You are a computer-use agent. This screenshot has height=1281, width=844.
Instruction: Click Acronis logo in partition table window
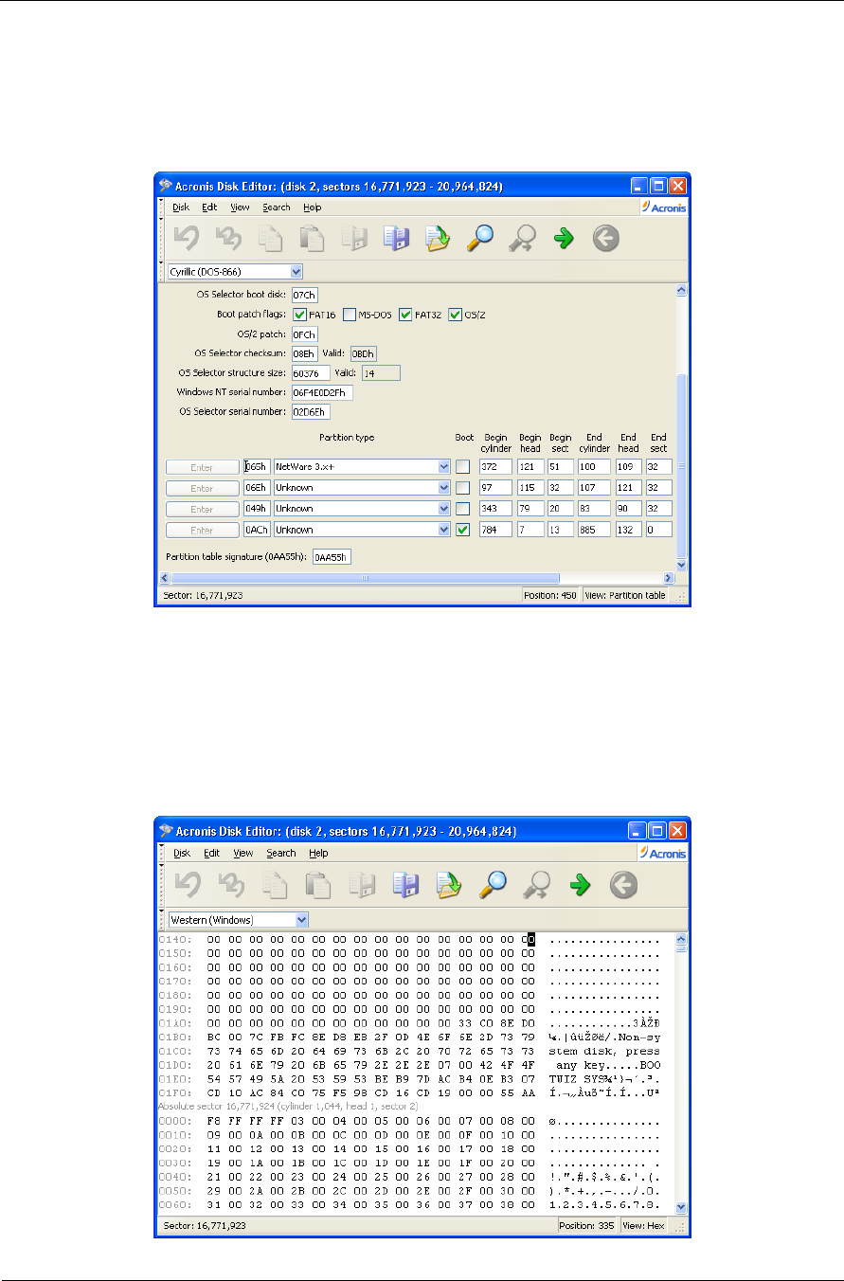[x=663, y=207]
